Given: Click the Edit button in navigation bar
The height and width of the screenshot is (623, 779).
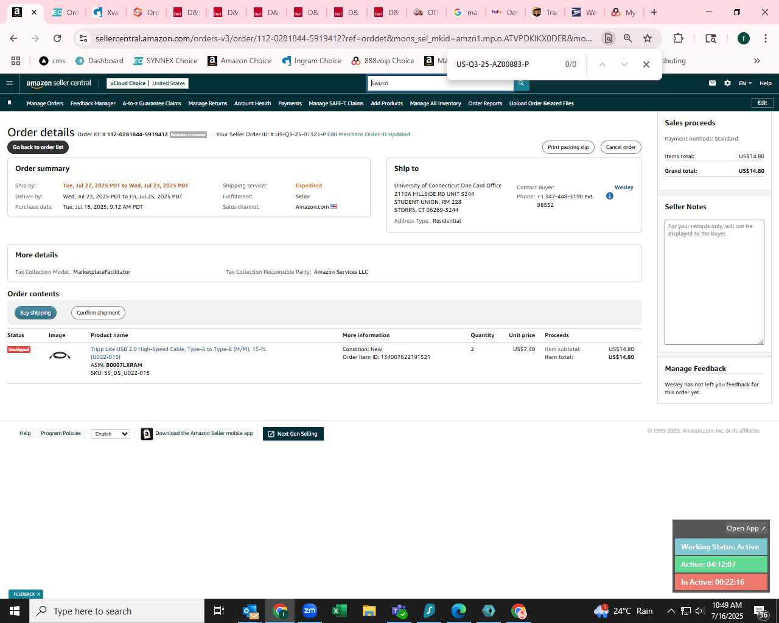Looking at the screenshot, I should coord(762,103).
